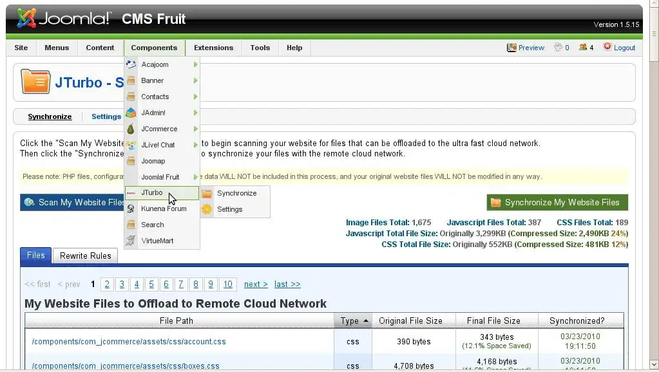The image size is (659, 372).
Task: Click the globe icon on Scan button
Action: [x=29, y=202]
